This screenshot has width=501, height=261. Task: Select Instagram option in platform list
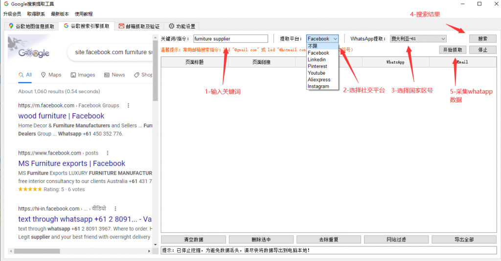[322, 86]
